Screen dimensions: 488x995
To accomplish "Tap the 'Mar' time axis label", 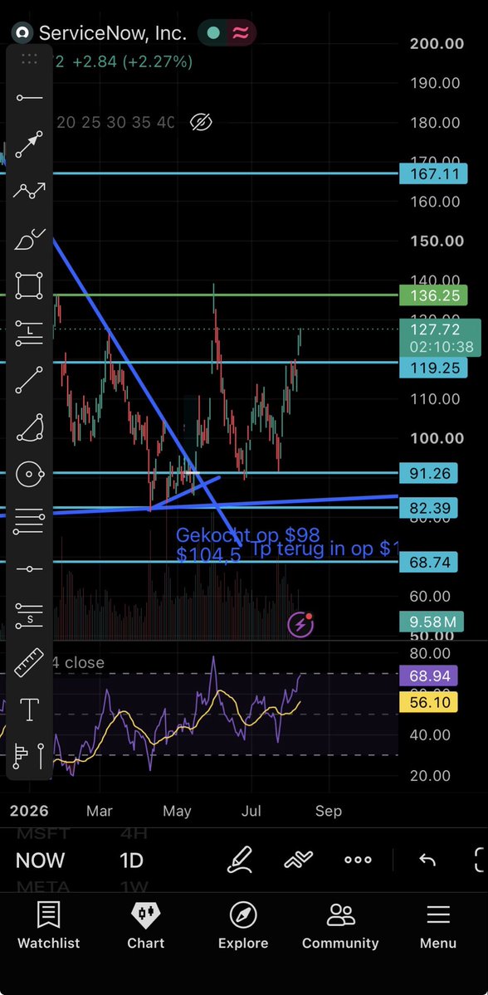I will pos(100,811).
